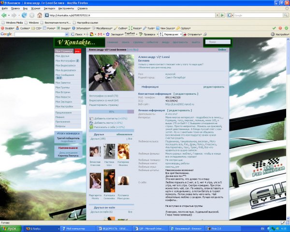Screen dimensions: 290x232
Task: Click Редактировать страницу link
Action: [x=104, y=105]
